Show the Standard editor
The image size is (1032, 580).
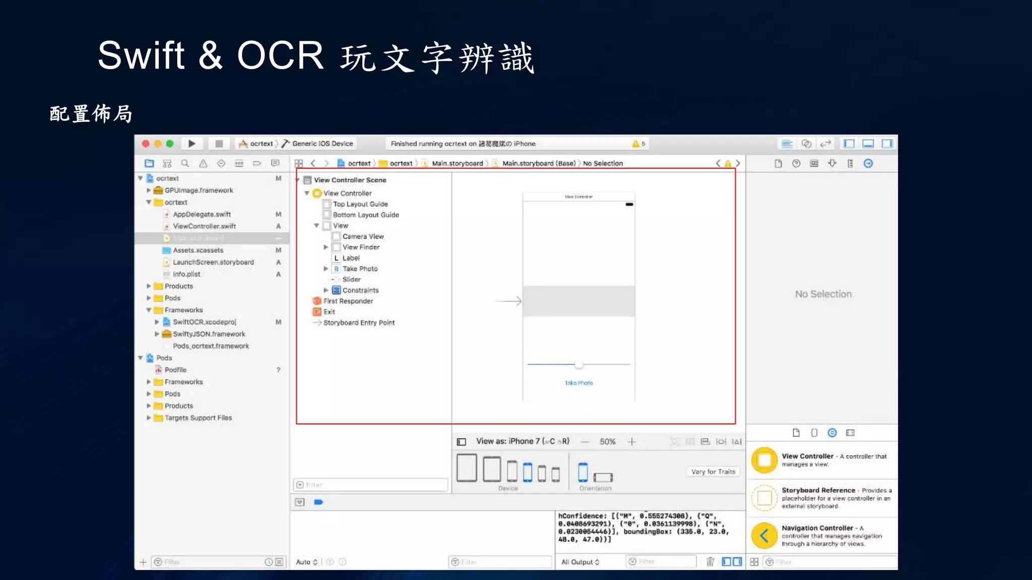(x=787, y=143)
